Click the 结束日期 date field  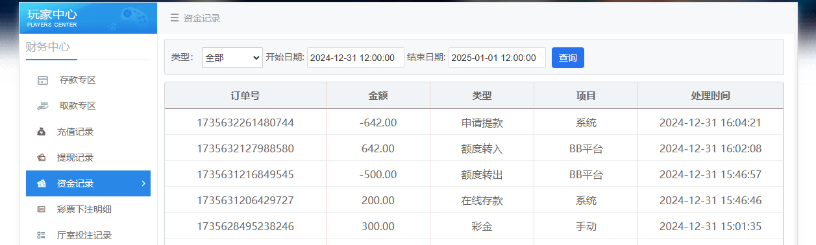(497, 58)
